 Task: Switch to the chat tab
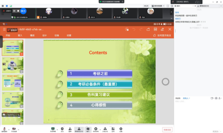tap(177, 6)
